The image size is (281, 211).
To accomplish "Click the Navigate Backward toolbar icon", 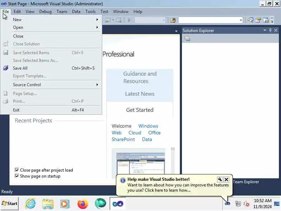I will tap(108, 20).
